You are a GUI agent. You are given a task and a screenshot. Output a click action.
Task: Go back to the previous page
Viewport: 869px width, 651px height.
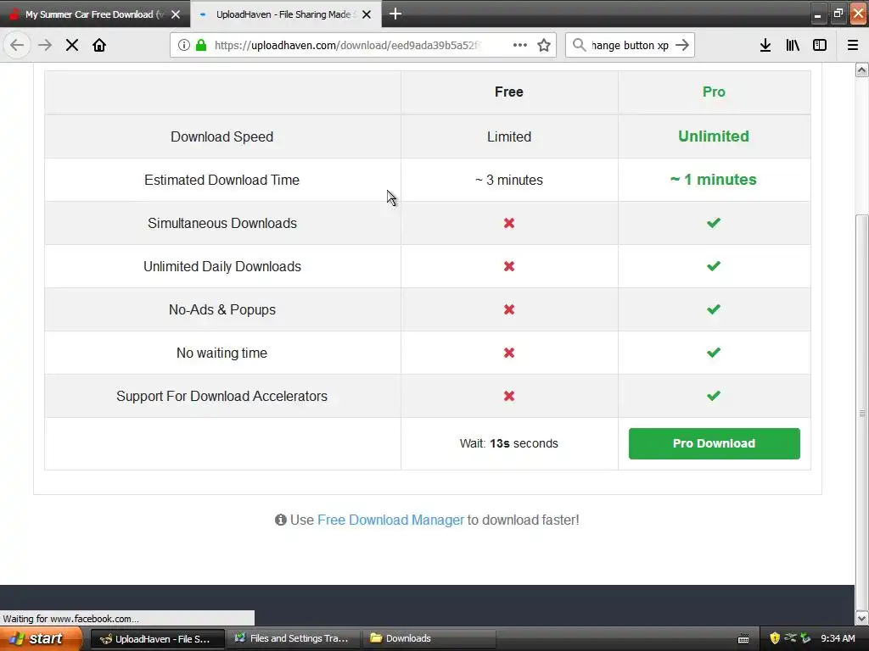17,45
